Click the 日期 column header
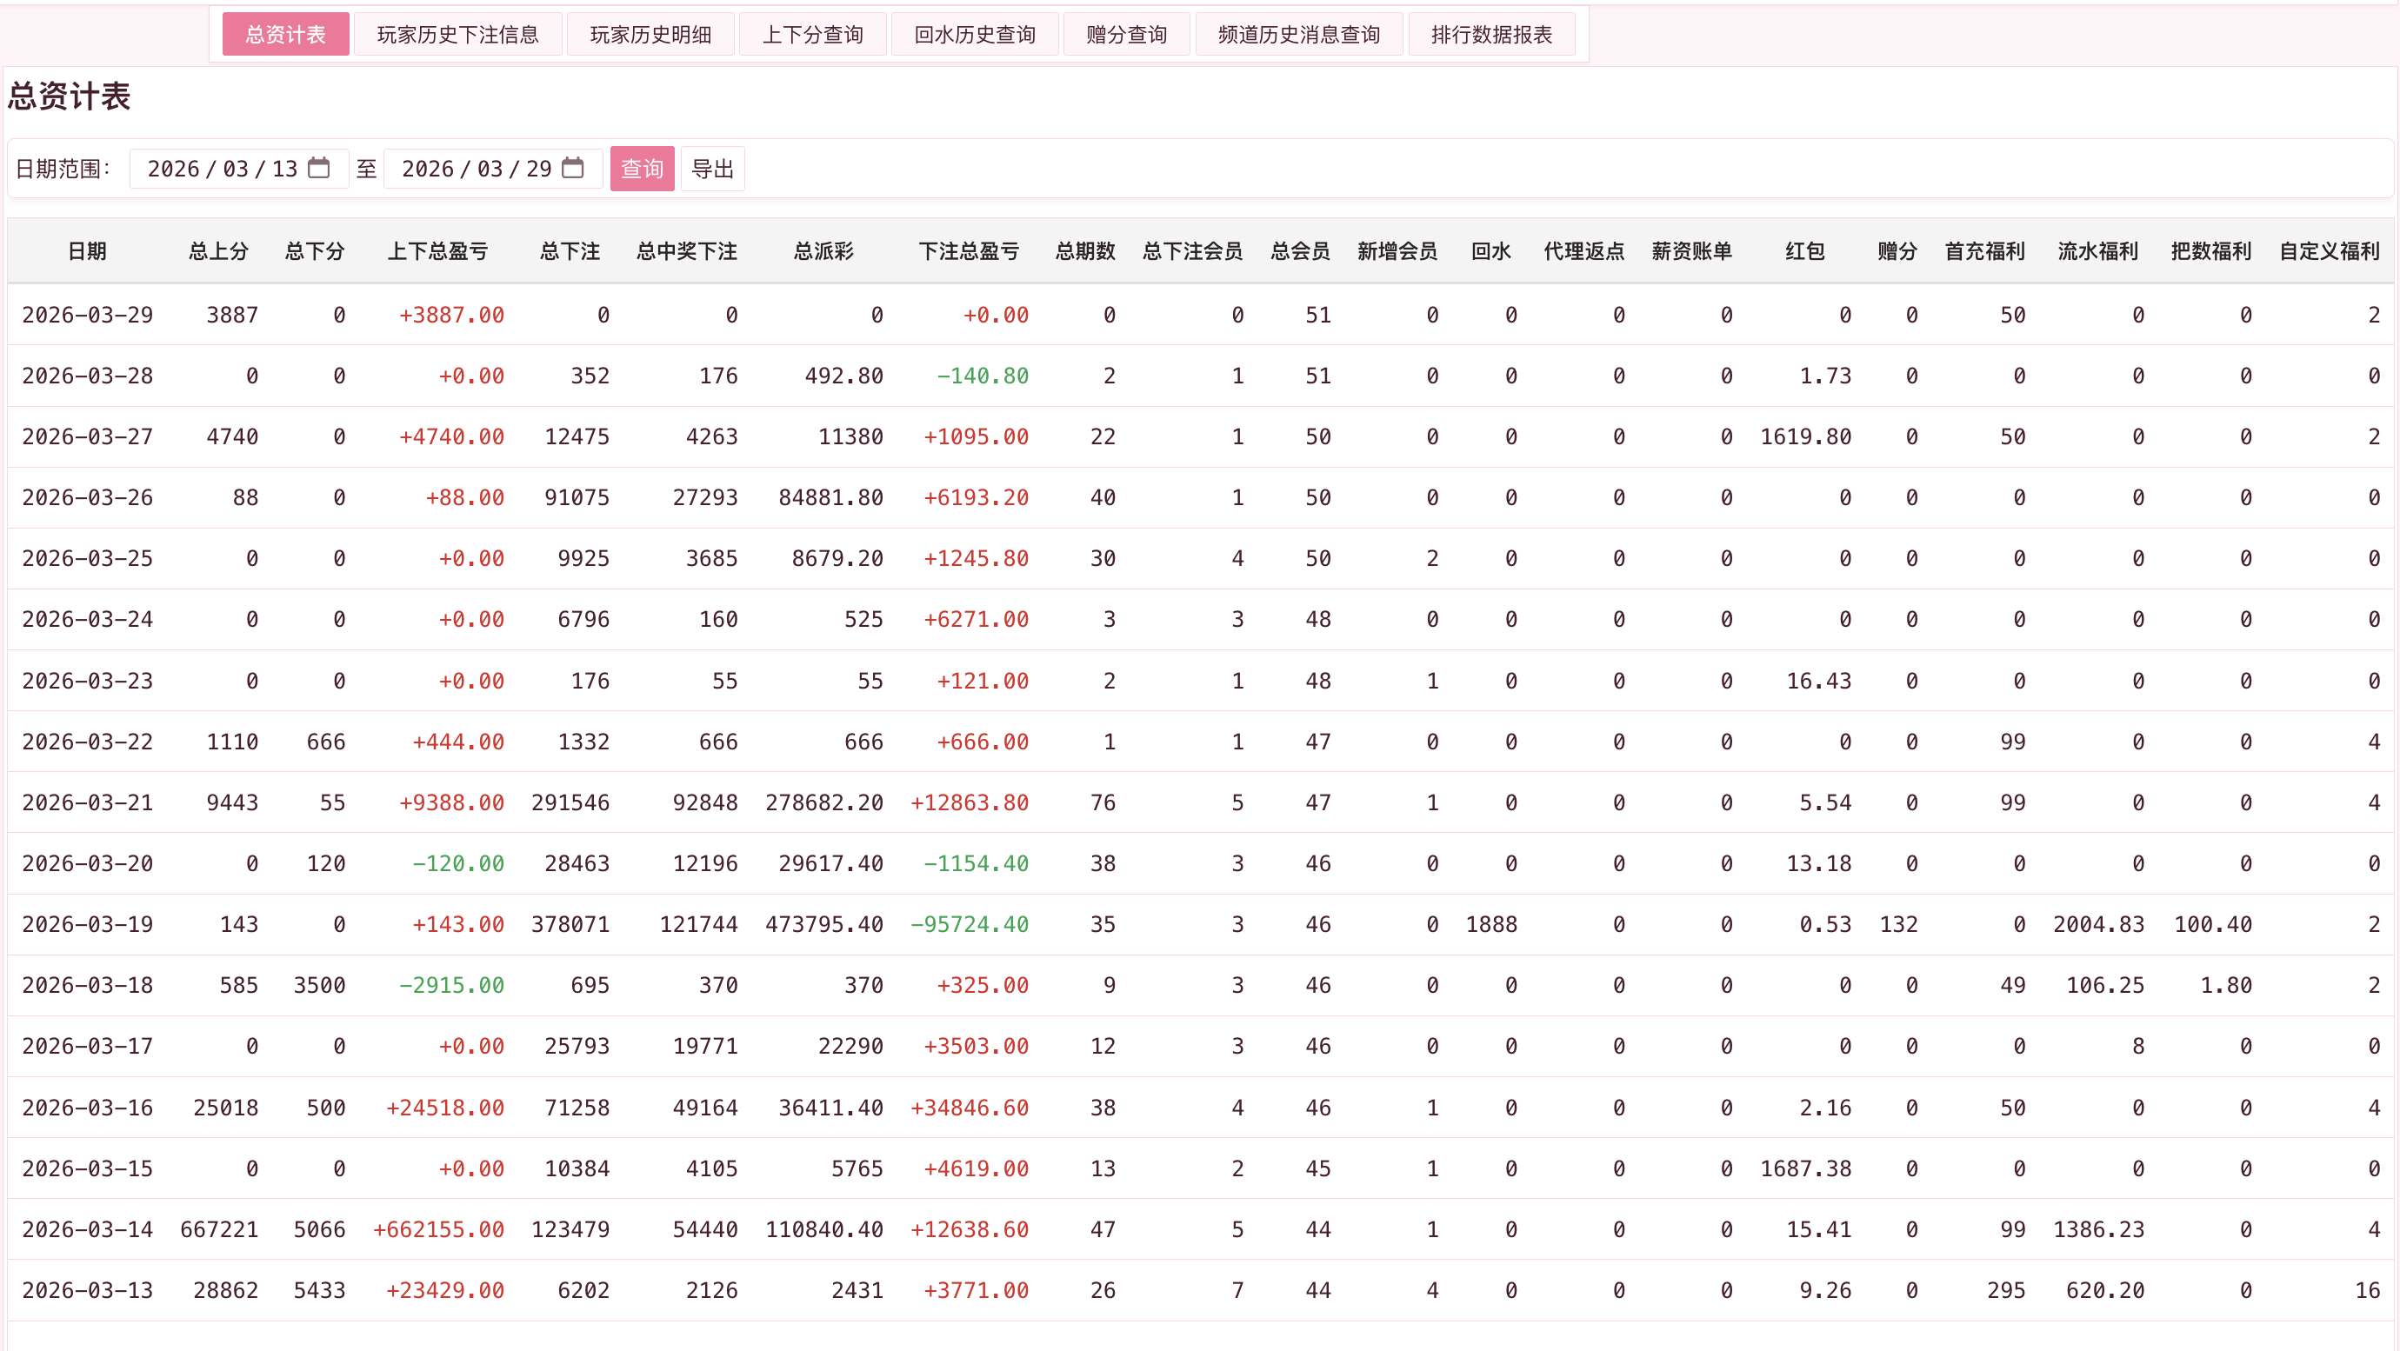2400x1351 pixels. pyautogui.click(x=88, y=250)
